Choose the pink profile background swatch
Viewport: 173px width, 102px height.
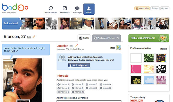pyautogui.click(x=136, y=69)
